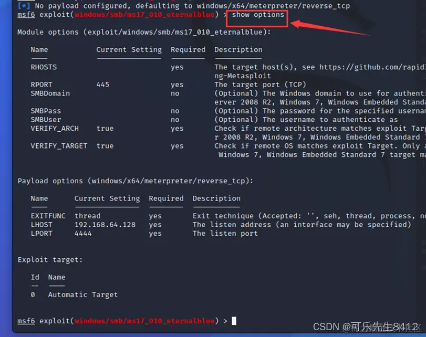This screenshot has height=337, width=426.
Task: Click the Current Setting header in module table
Action: coord(129,50)
